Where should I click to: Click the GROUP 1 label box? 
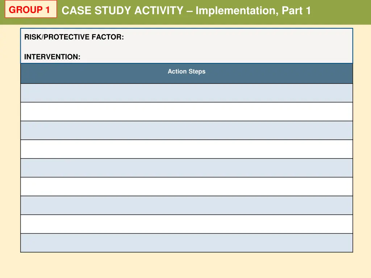tap(31, 9)
